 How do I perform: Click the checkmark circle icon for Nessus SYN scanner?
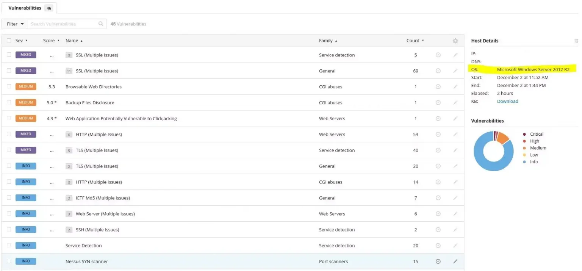(x=438, y=262)
